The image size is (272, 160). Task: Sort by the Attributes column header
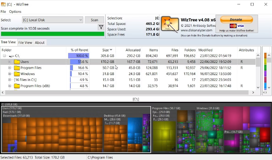(x=246, y=50)
